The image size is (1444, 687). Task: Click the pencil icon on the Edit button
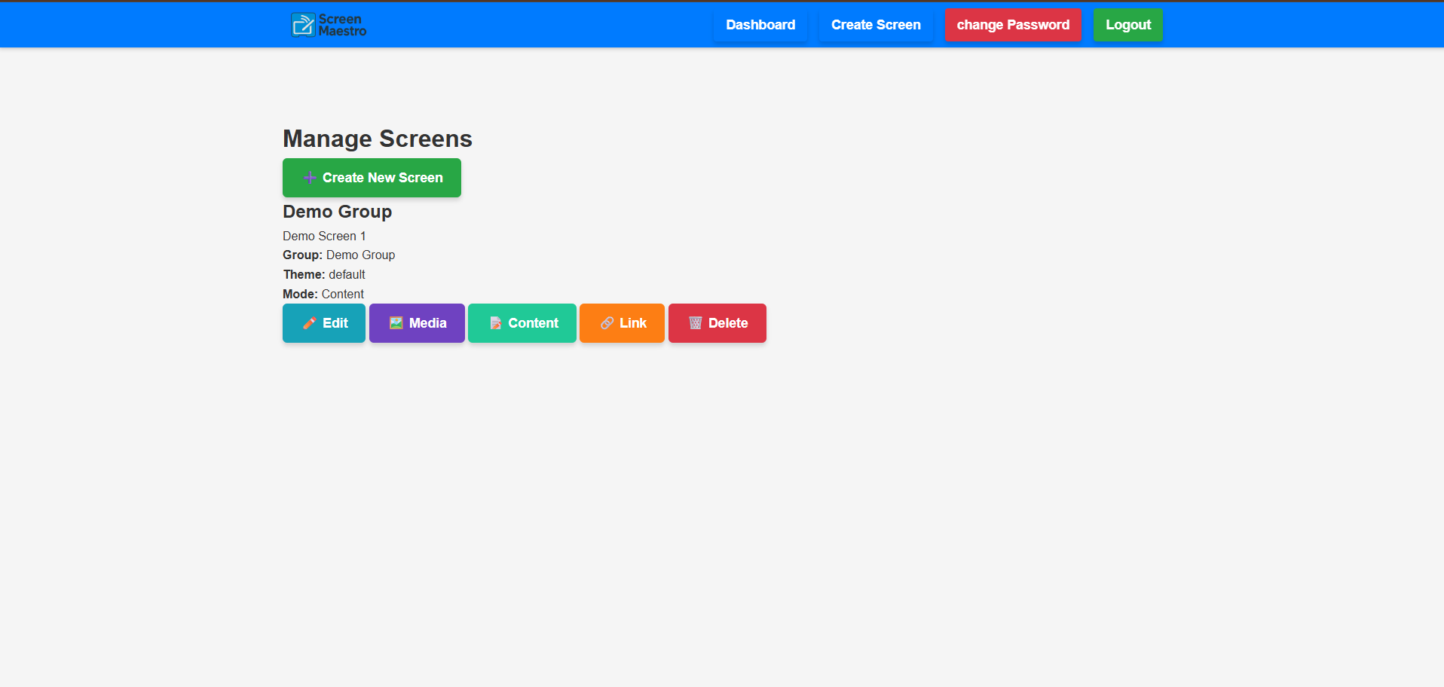click(x=309, y=323)
